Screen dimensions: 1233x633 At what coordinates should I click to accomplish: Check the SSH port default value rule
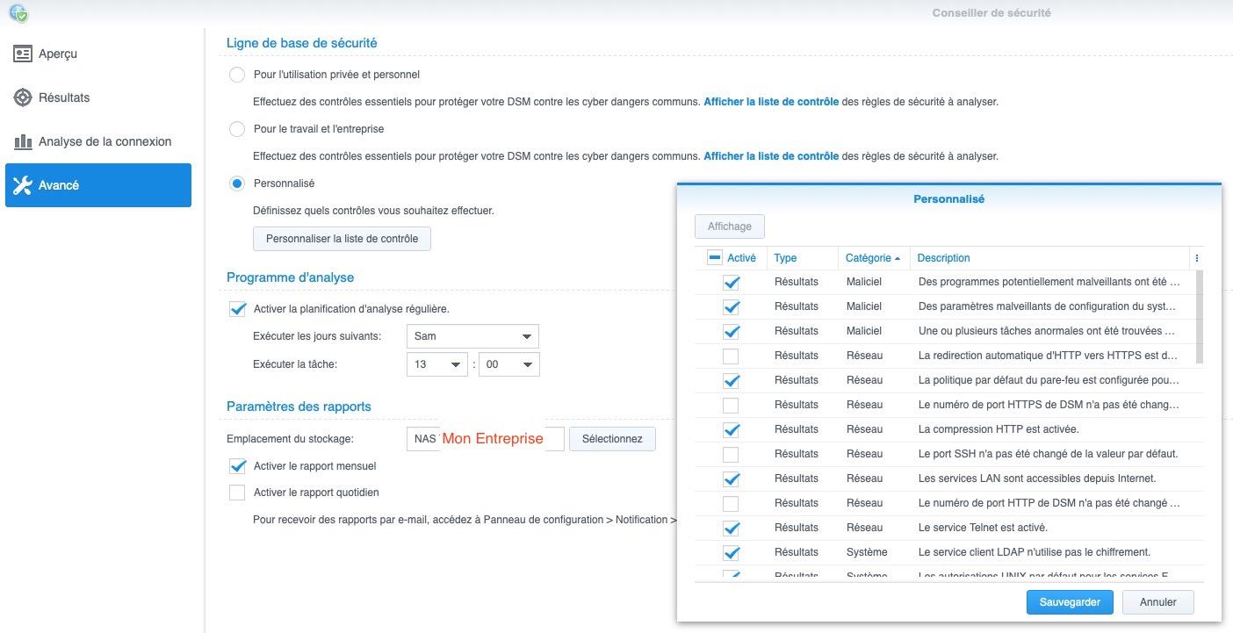coord(730,455)
